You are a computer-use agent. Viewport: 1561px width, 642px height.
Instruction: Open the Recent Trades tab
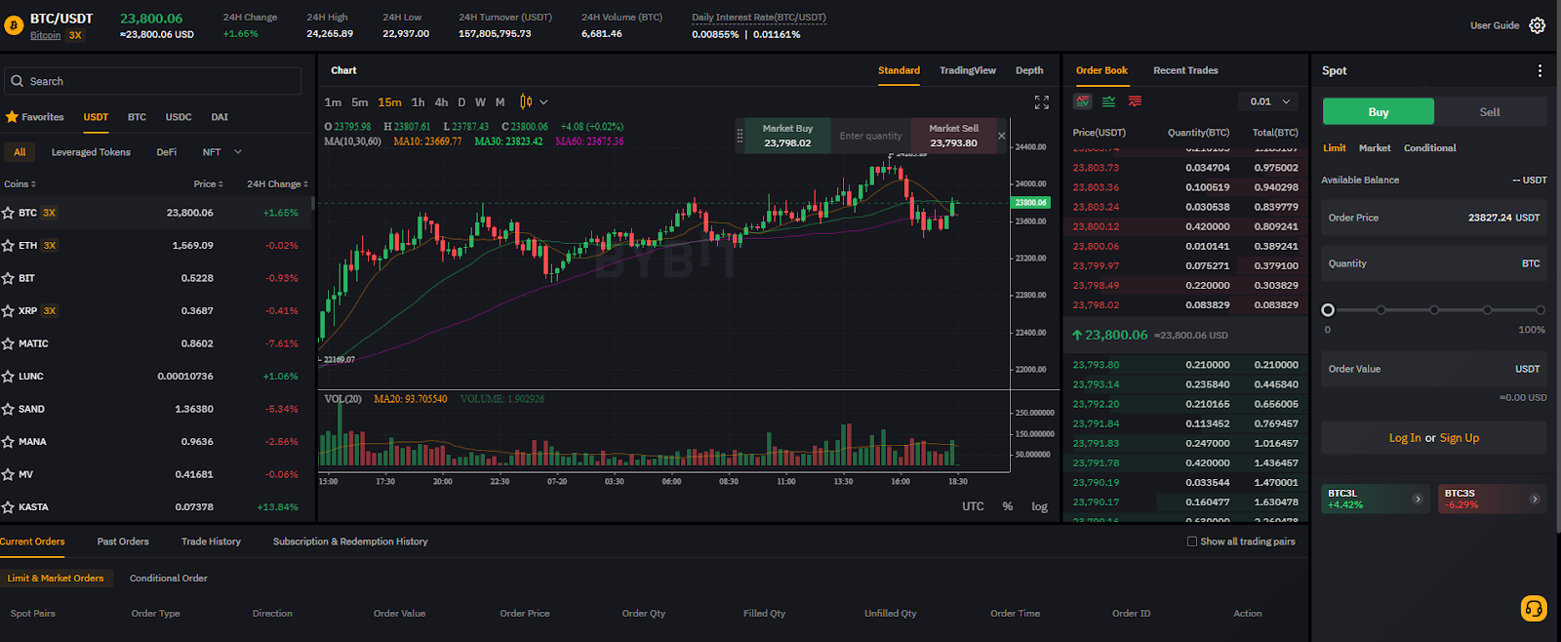(x=1185, y=70)
